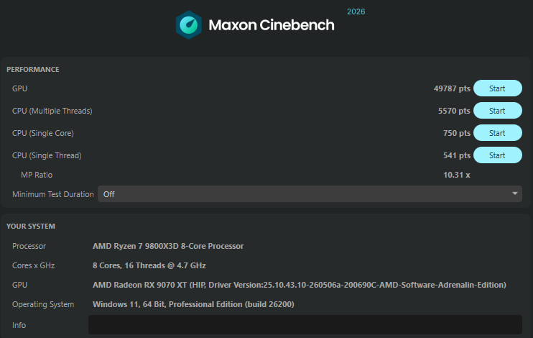Image resolution: width=533 pixels, height=338 pixels.
Task: Start the CPU (Multiple Threads) test
Action: click(498, 111)
